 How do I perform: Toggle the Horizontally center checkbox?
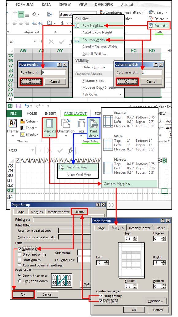click(x=101, y=296)
